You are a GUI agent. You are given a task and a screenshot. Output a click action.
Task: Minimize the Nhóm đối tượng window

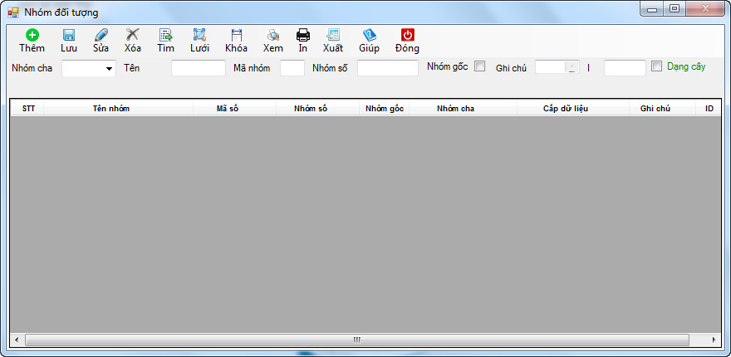[x=652, y=9]
